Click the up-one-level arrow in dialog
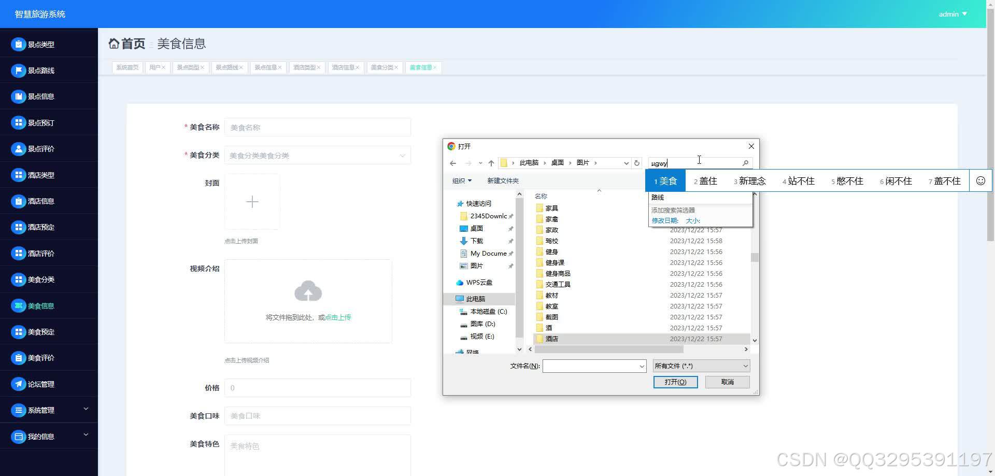 click(491, 163)
